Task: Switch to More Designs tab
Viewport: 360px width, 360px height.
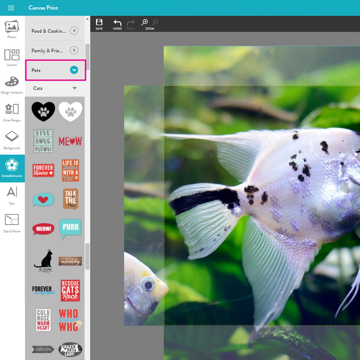Action: point(12,112)
